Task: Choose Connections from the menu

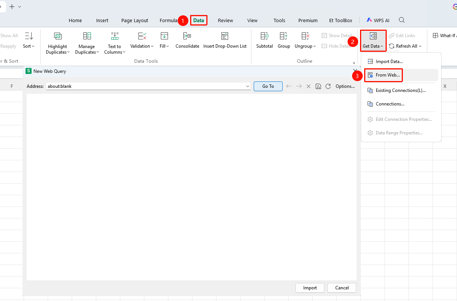Action: pos(401,104)
